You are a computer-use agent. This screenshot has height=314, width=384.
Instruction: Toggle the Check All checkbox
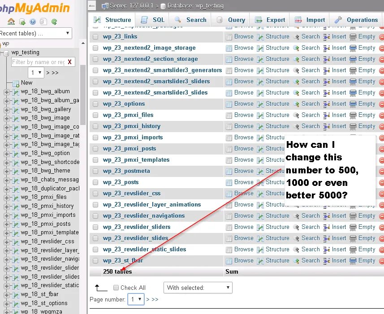pos(116,288)
